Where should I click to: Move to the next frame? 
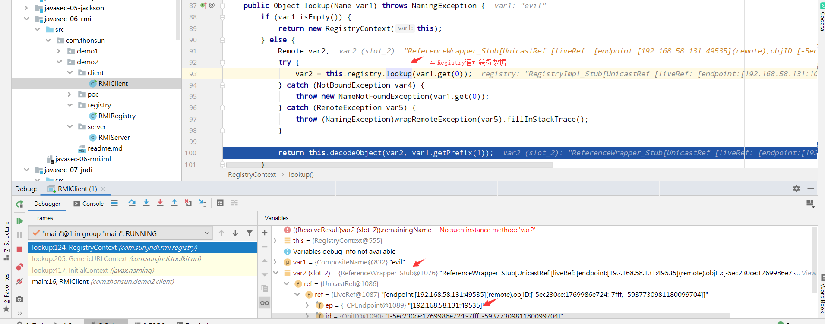[x=235, y=233]
